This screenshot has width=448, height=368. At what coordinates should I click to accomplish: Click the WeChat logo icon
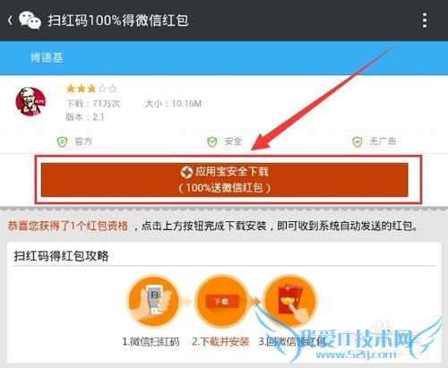(x=30, y=20)
